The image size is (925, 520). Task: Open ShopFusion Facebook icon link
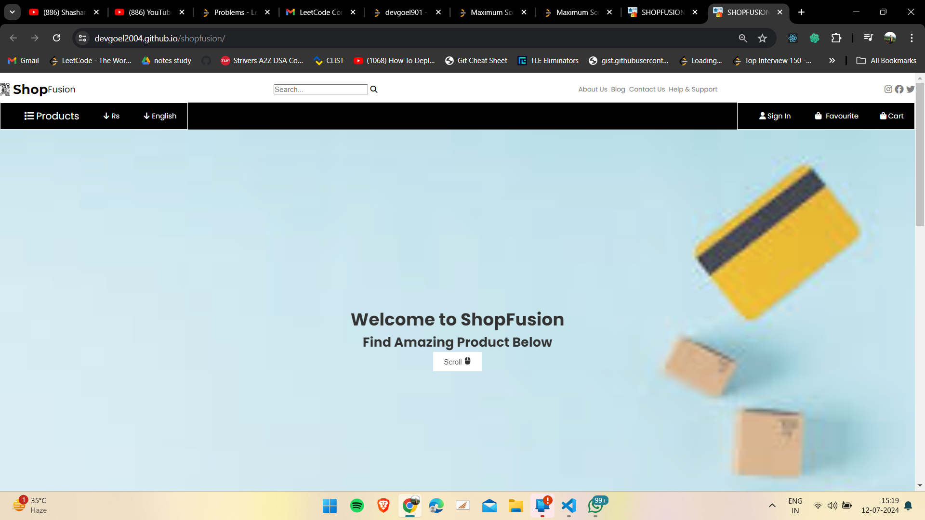tap(899, 89)
